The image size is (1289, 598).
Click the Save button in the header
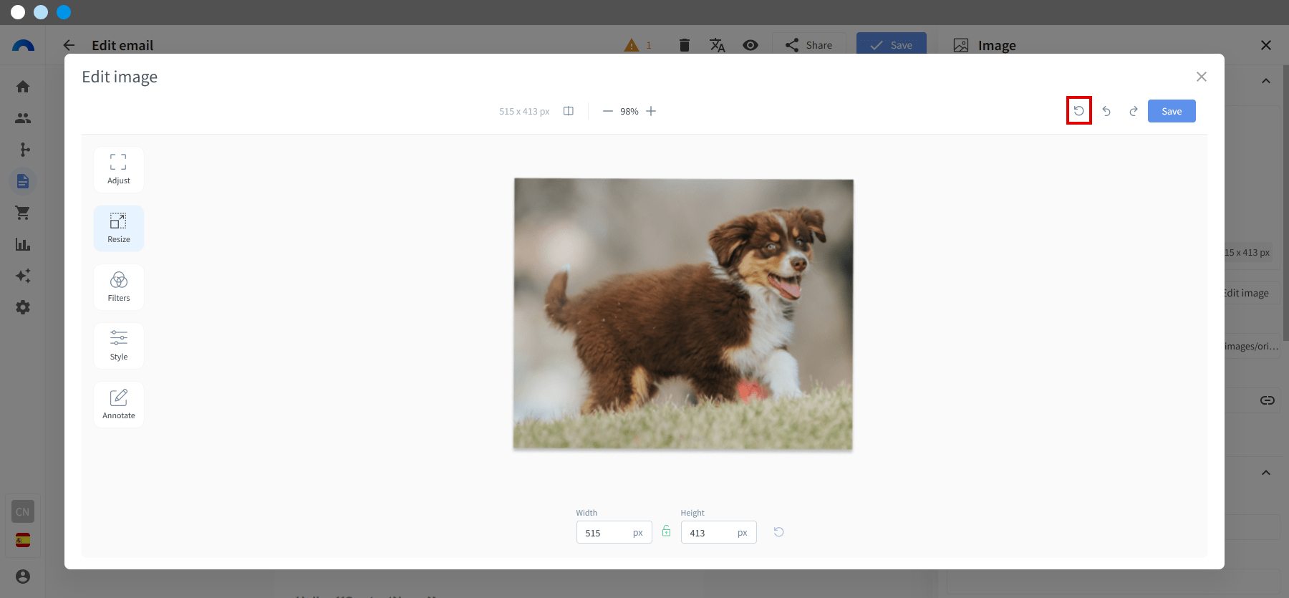[x=892, y=45]
